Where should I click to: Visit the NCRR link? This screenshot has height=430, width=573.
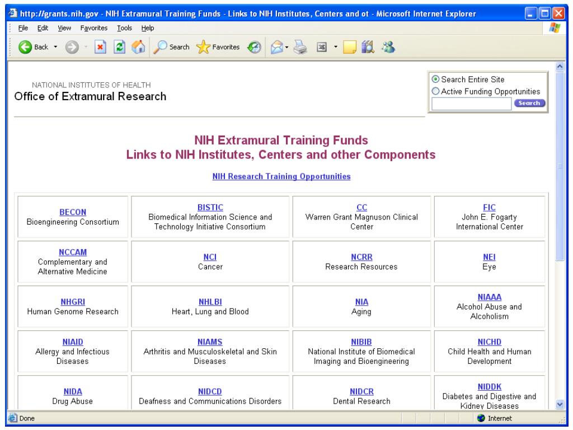362,257
